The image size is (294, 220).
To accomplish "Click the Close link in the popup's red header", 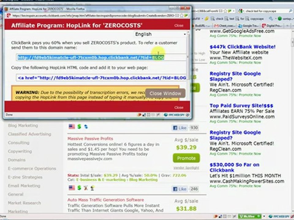I will [179, 25].
